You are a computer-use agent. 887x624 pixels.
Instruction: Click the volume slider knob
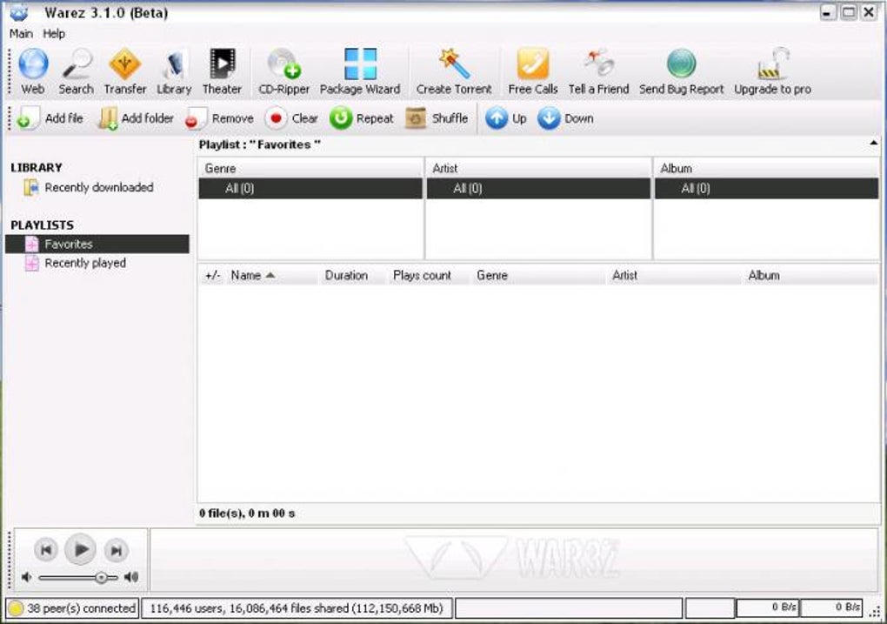[101, 578]
